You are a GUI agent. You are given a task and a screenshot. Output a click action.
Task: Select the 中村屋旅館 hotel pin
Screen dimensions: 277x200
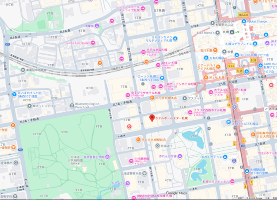(131, 161)
